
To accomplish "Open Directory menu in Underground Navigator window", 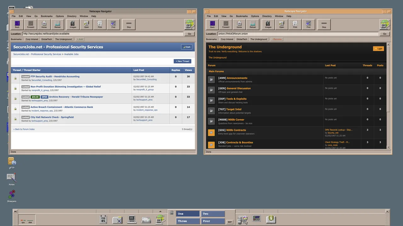I will coord(267,16).
